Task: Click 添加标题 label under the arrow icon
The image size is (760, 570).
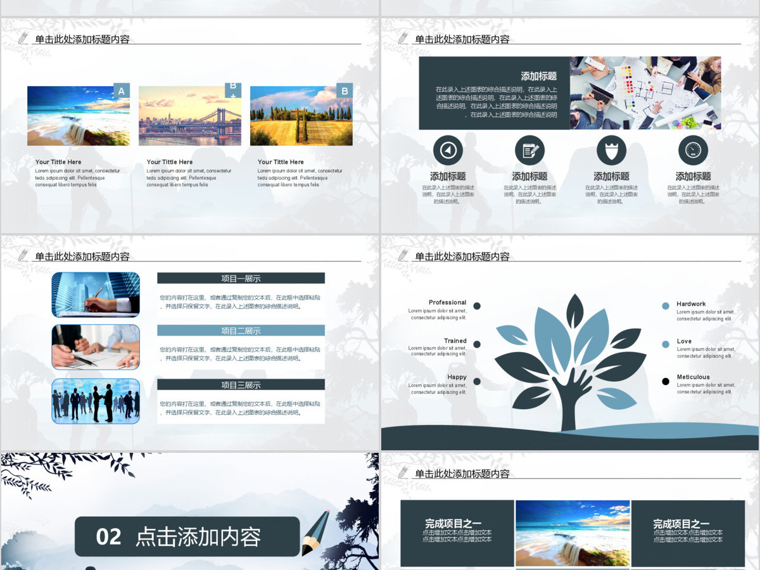Action: click(448, 177)
